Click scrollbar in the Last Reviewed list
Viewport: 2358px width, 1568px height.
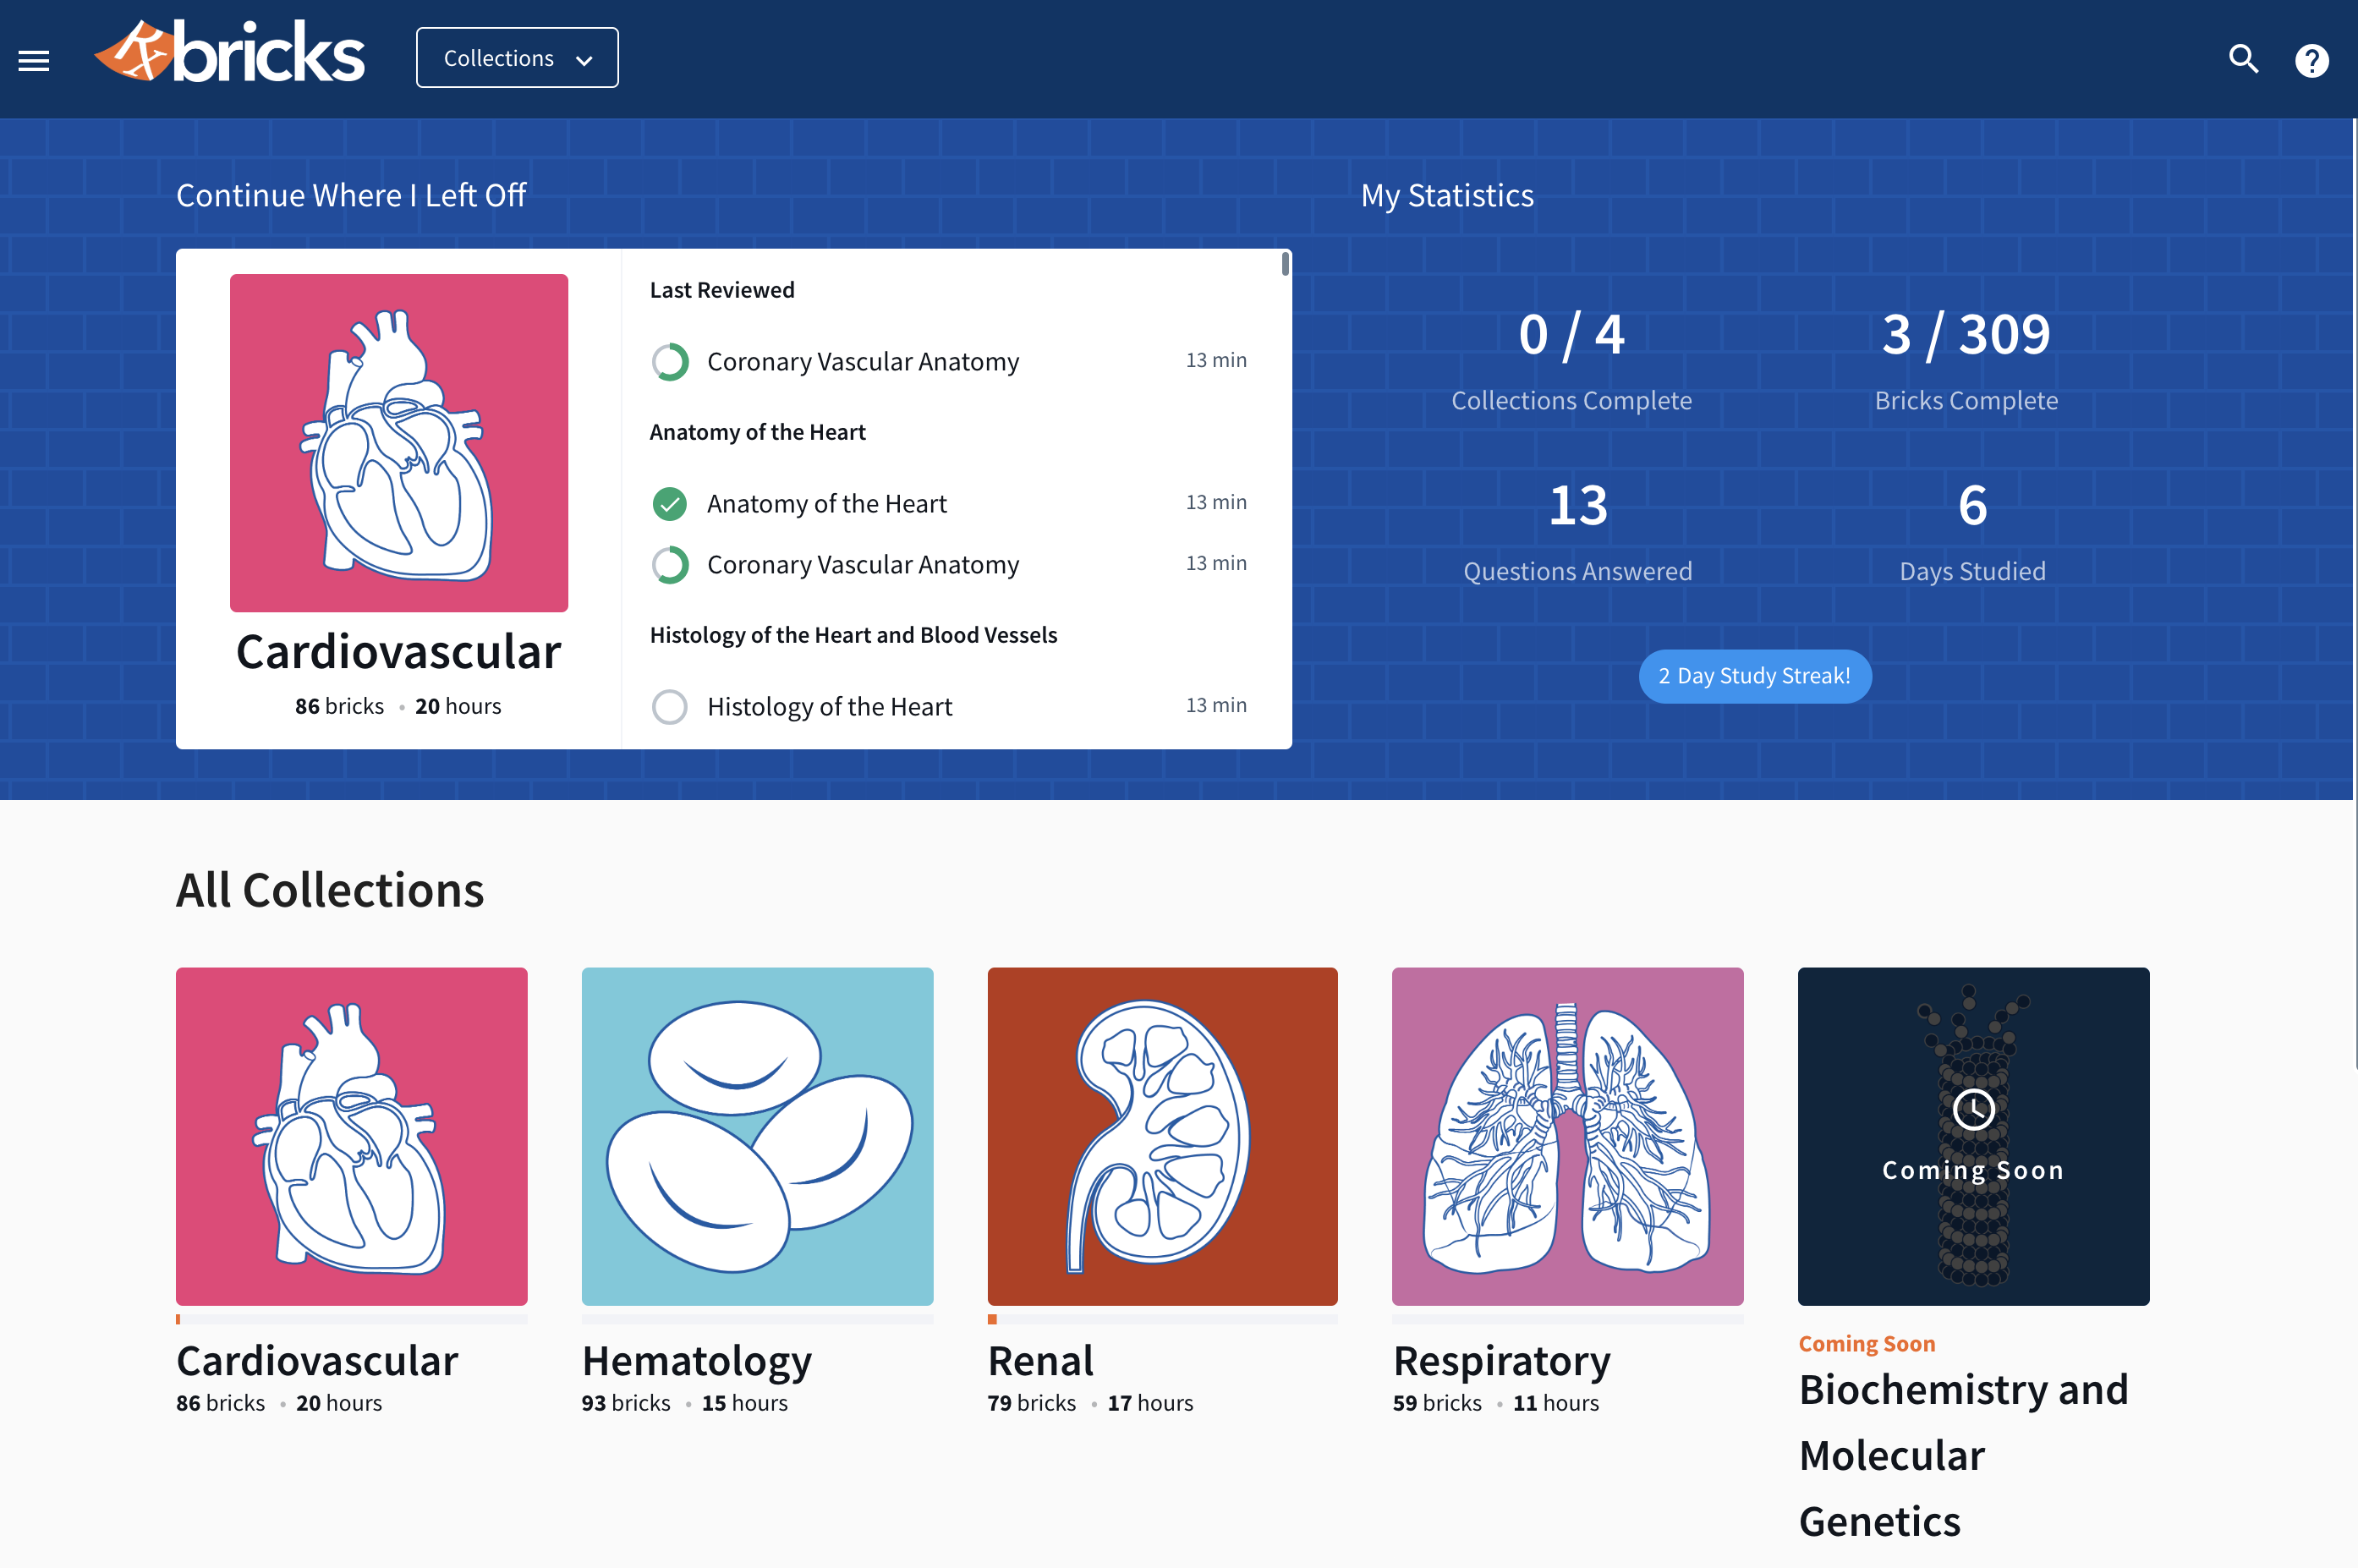pos(1285,264)
